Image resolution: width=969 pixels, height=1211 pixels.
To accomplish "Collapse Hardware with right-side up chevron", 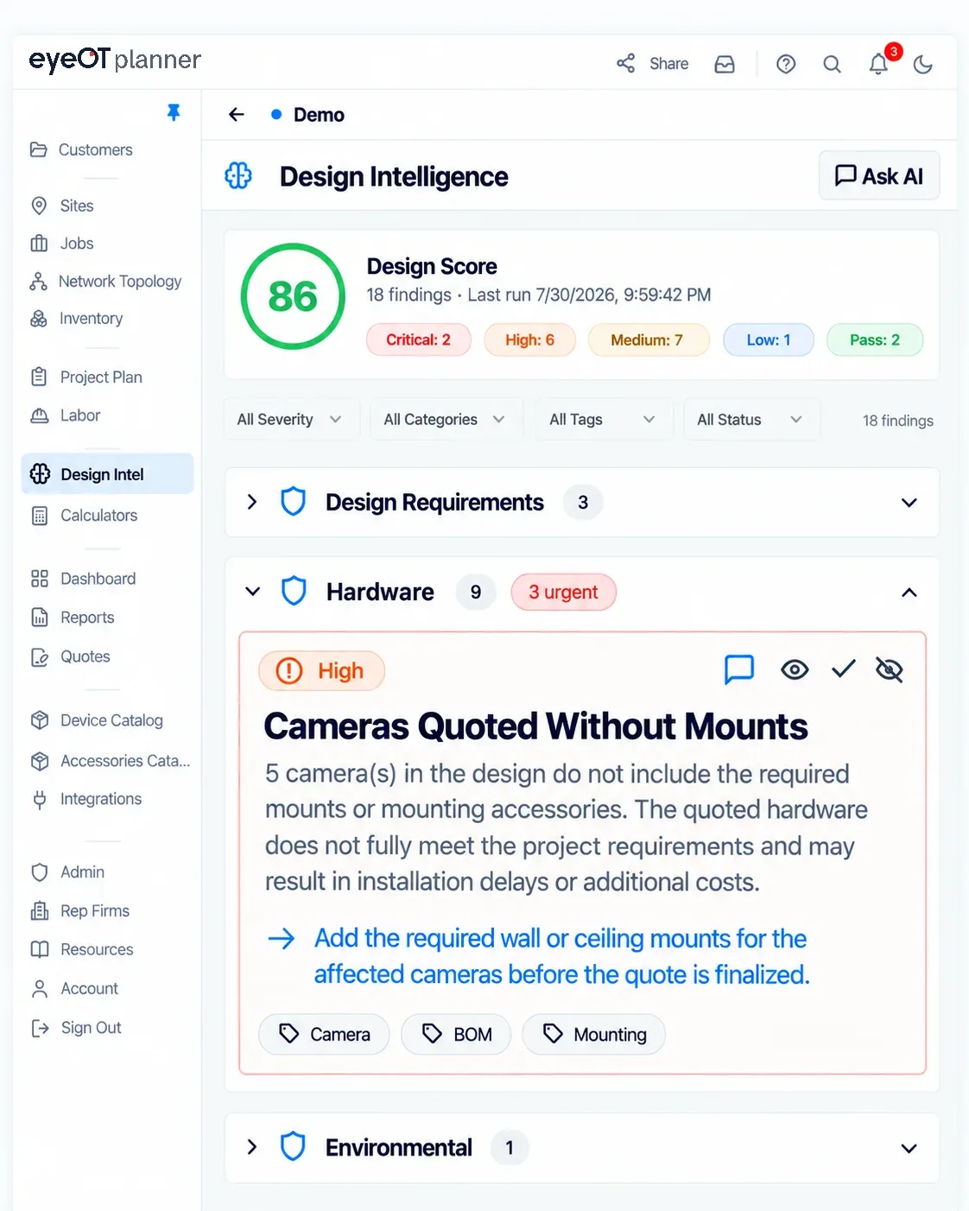I will tap(909, 593).
